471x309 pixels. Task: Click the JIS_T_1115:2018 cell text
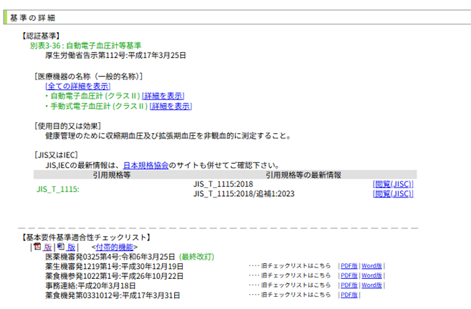point(223,184)
